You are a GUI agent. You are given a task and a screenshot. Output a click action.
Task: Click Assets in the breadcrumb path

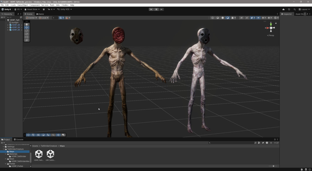pos(35,146)
